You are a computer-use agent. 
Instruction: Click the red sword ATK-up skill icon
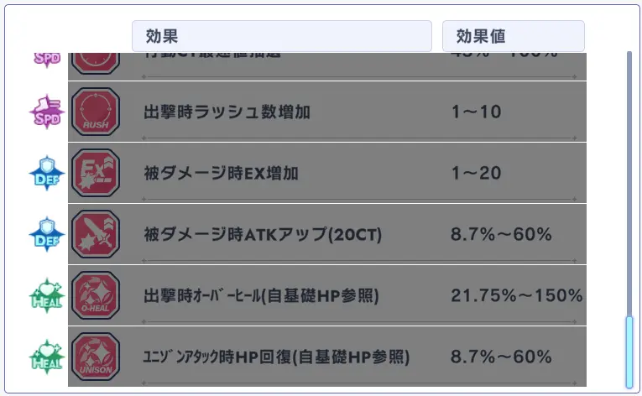tap(96, 234)
